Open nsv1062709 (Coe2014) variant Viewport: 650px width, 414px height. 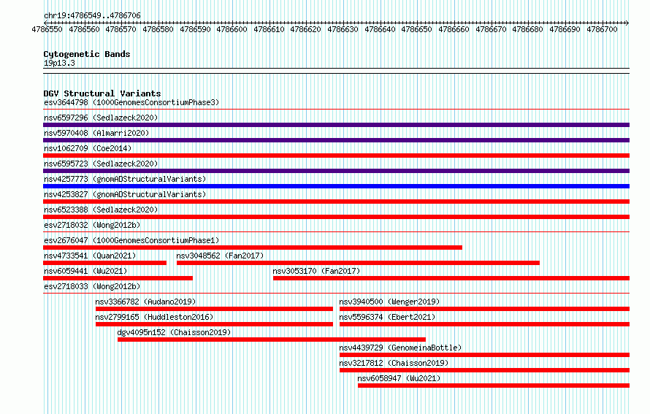(88, 148)
